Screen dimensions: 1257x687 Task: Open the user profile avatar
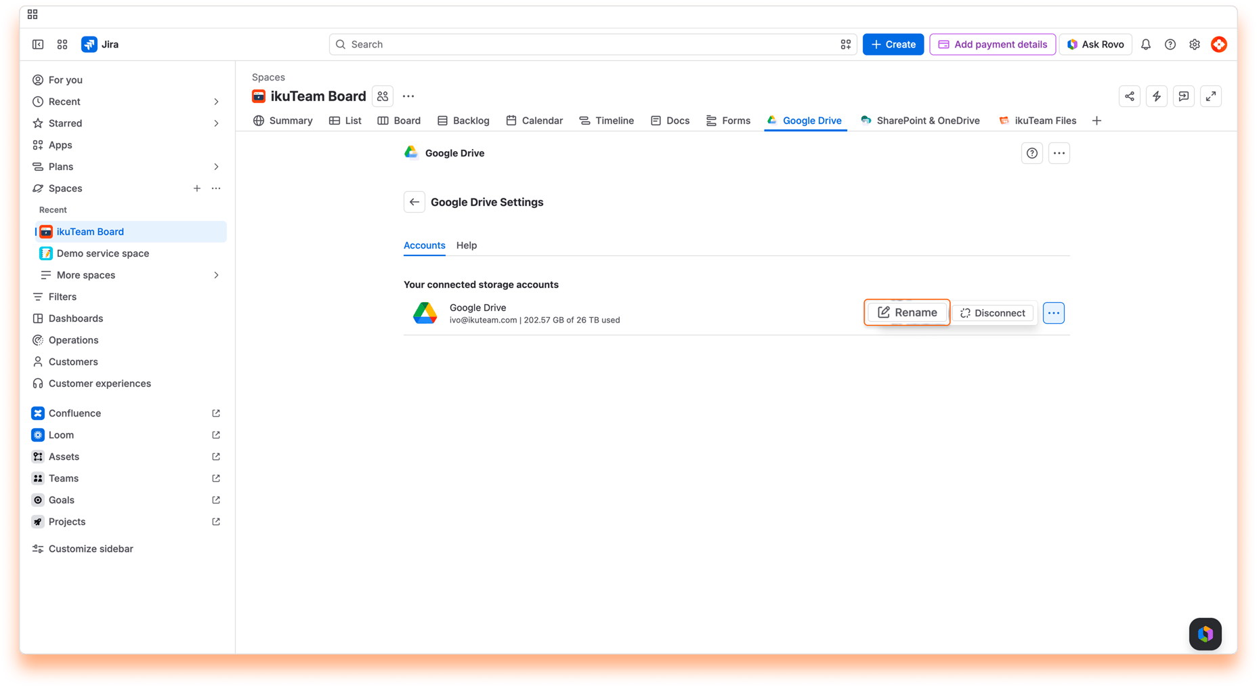point(1219,44)
